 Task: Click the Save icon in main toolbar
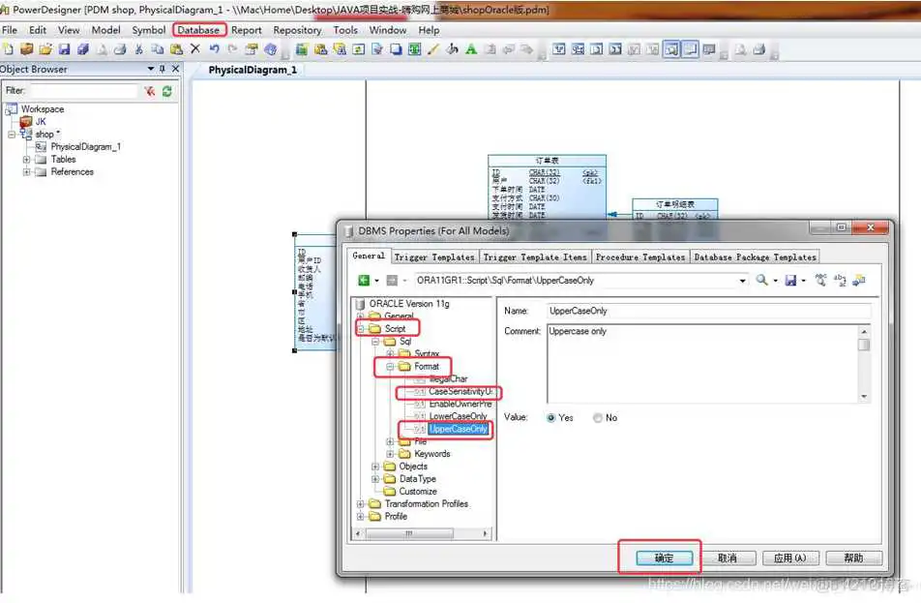[x=64, y=49]
